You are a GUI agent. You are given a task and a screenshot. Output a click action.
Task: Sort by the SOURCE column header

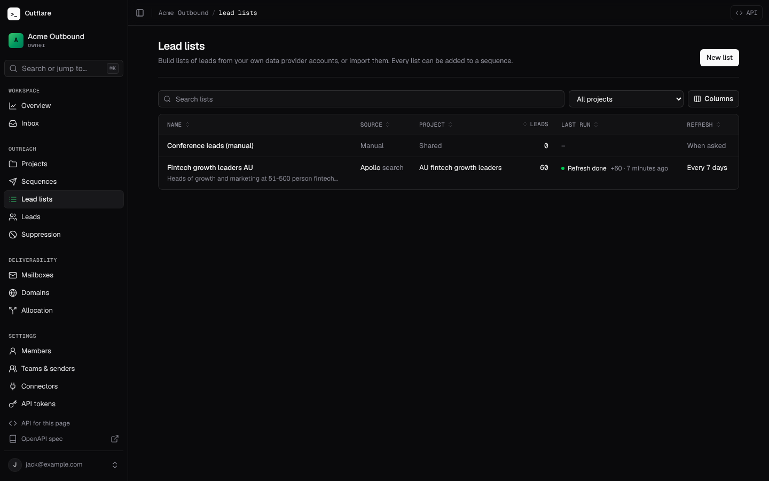click(375, 125)
